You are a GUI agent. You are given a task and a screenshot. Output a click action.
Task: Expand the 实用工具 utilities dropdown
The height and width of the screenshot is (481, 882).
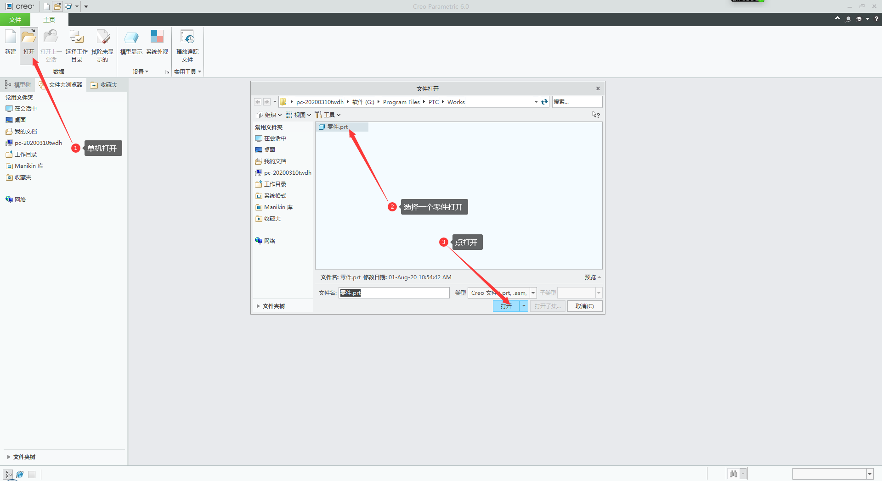[x=187, y=72]
